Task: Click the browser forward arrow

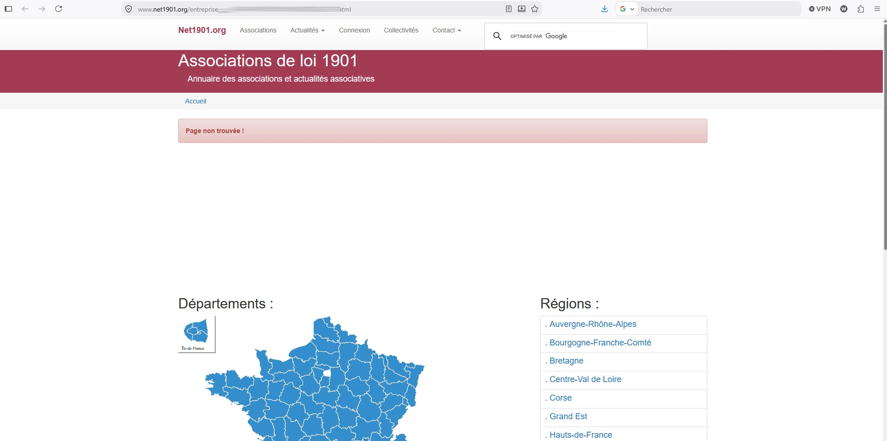Action: [x=42, y=9]
